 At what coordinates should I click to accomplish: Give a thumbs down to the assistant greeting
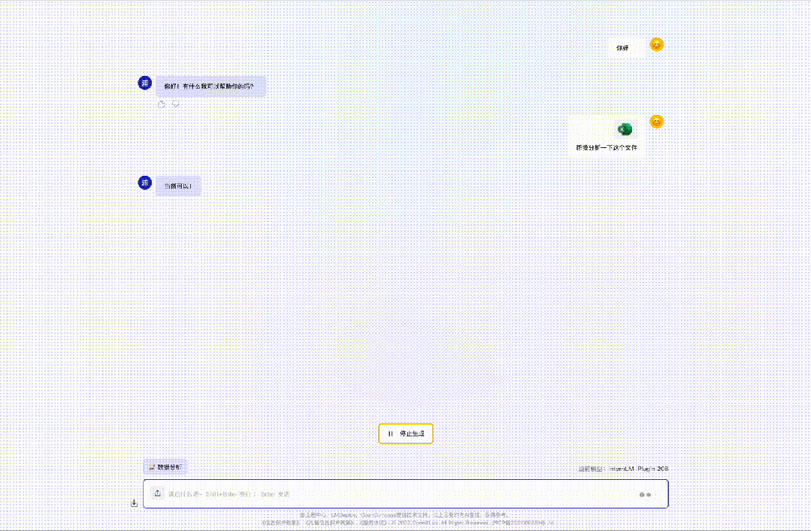coord(175,104)
